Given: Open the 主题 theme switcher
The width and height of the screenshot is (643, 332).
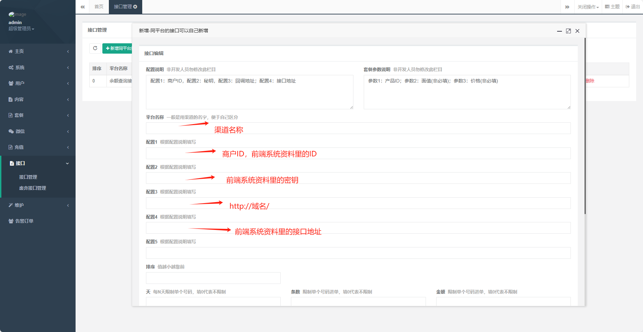Looking at the screenshot, I should (x=612, y=7).
